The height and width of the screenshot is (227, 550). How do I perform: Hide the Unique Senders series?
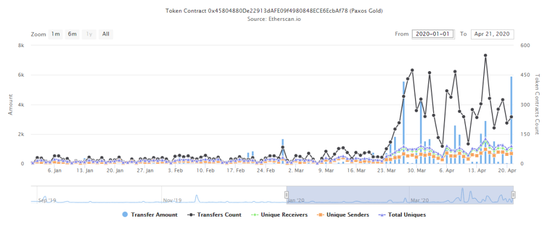coord(343,214)
